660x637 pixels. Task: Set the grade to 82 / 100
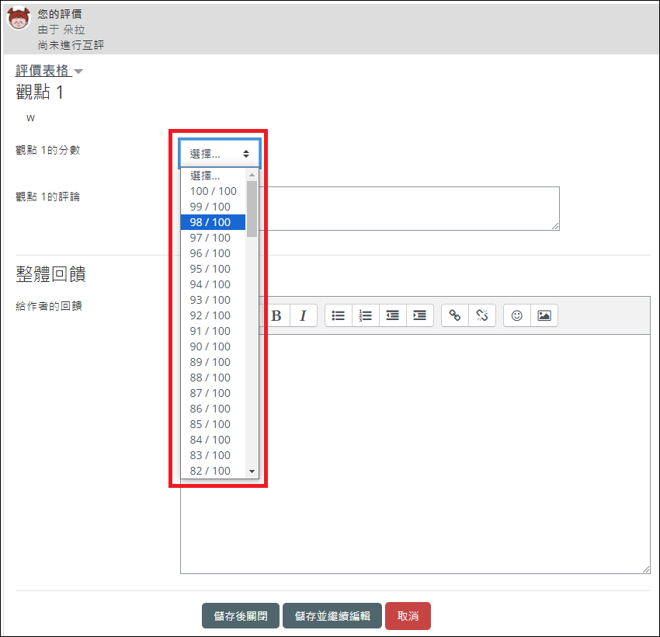pos(213,471)
